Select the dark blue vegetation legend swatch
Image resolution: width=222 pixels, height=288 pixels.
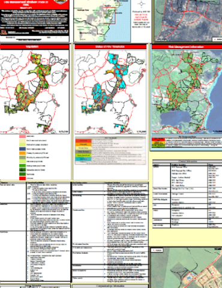22,149
